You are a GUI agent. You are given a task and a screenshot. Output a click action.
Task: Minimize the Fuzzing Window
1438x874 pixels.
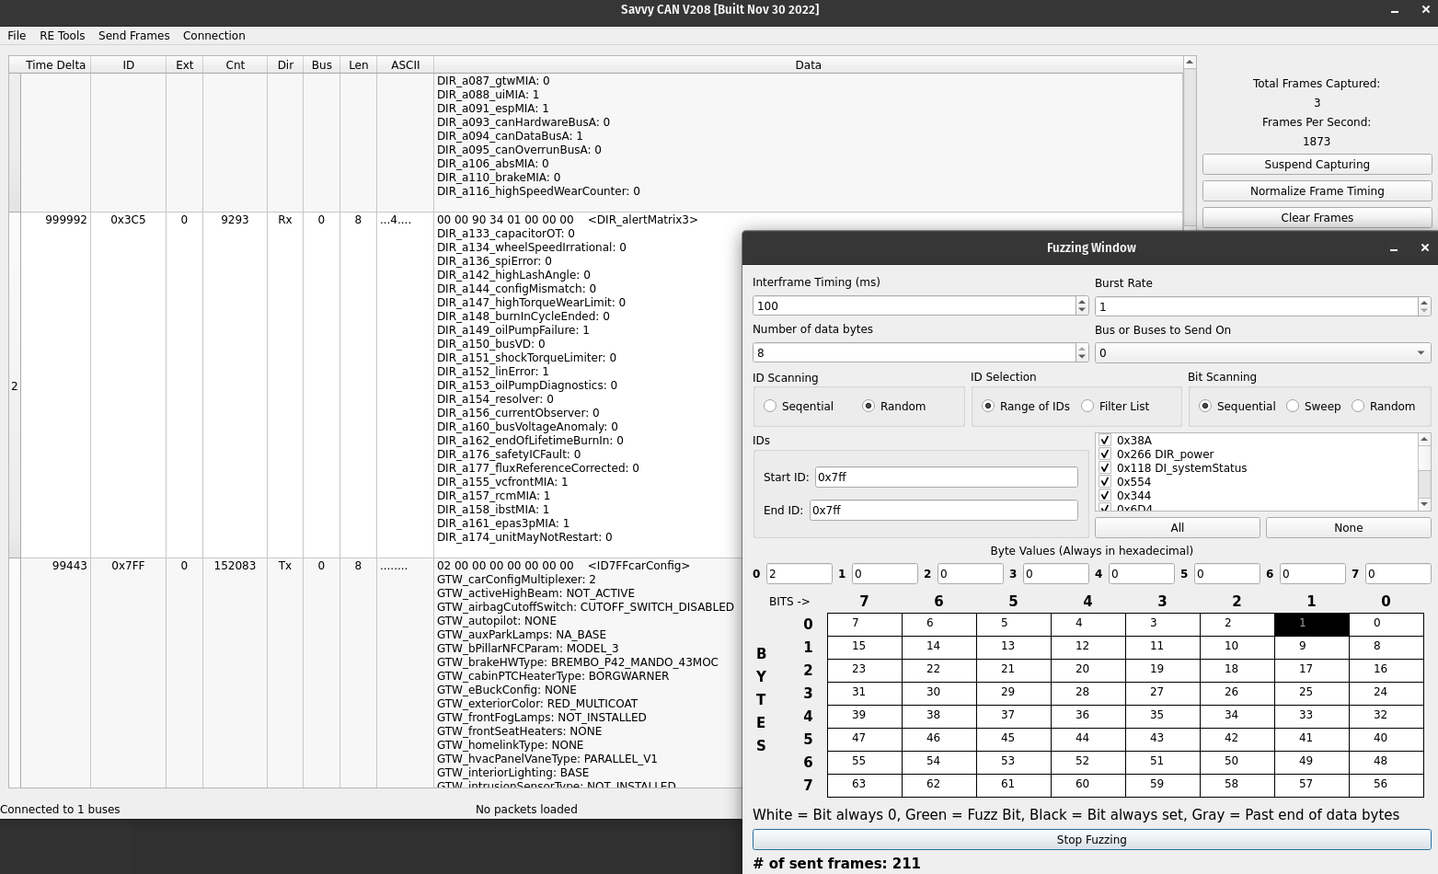pos(1394,248)
